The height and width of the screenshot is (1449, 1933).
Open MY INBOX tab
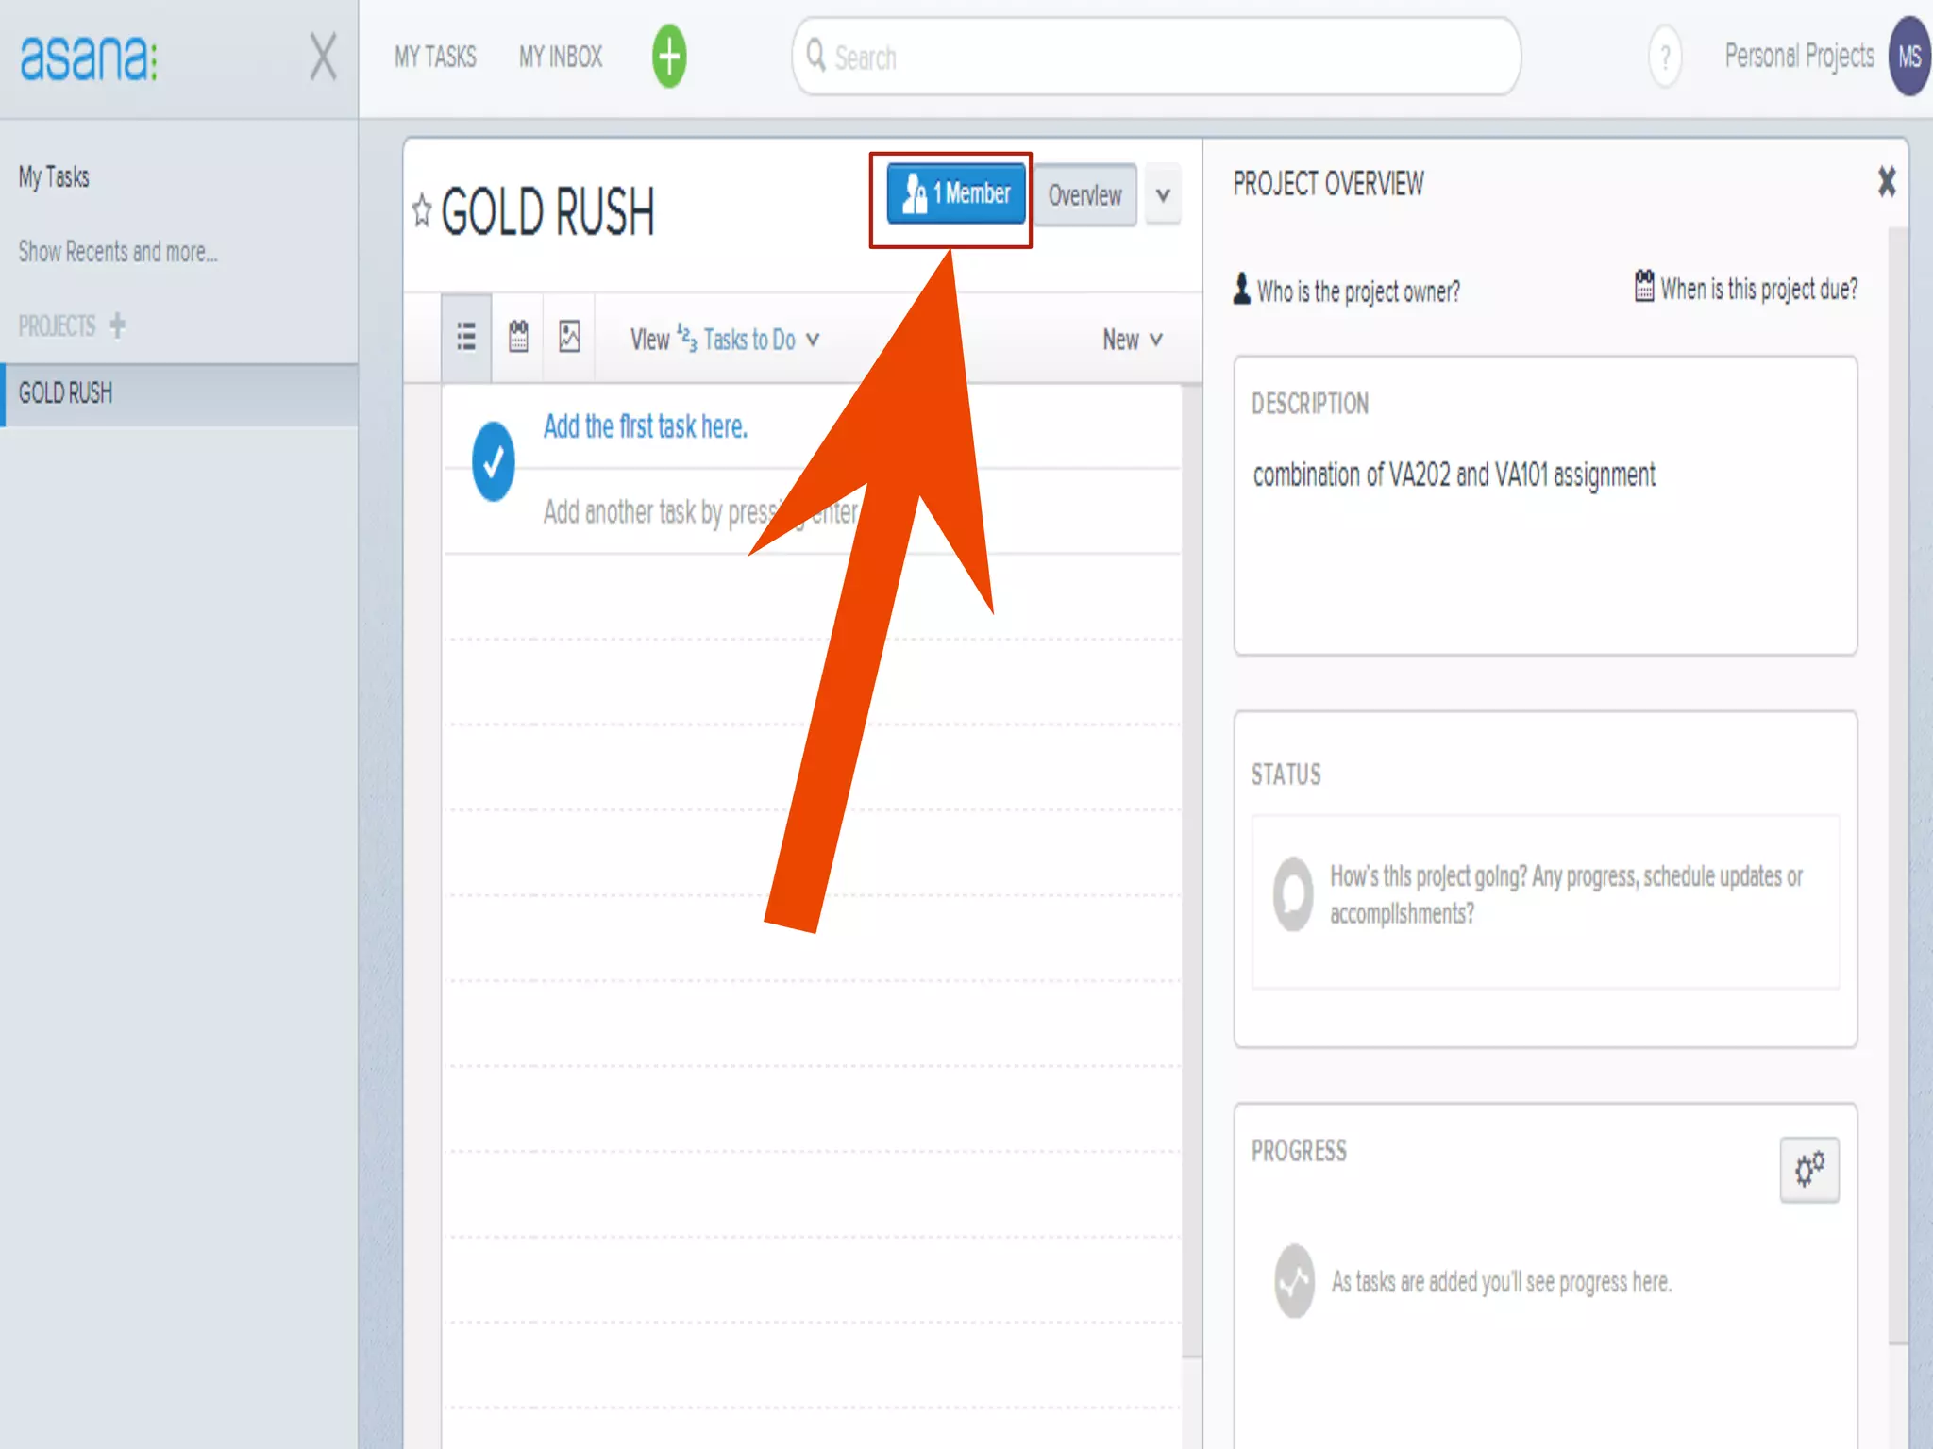click(561, 57)
